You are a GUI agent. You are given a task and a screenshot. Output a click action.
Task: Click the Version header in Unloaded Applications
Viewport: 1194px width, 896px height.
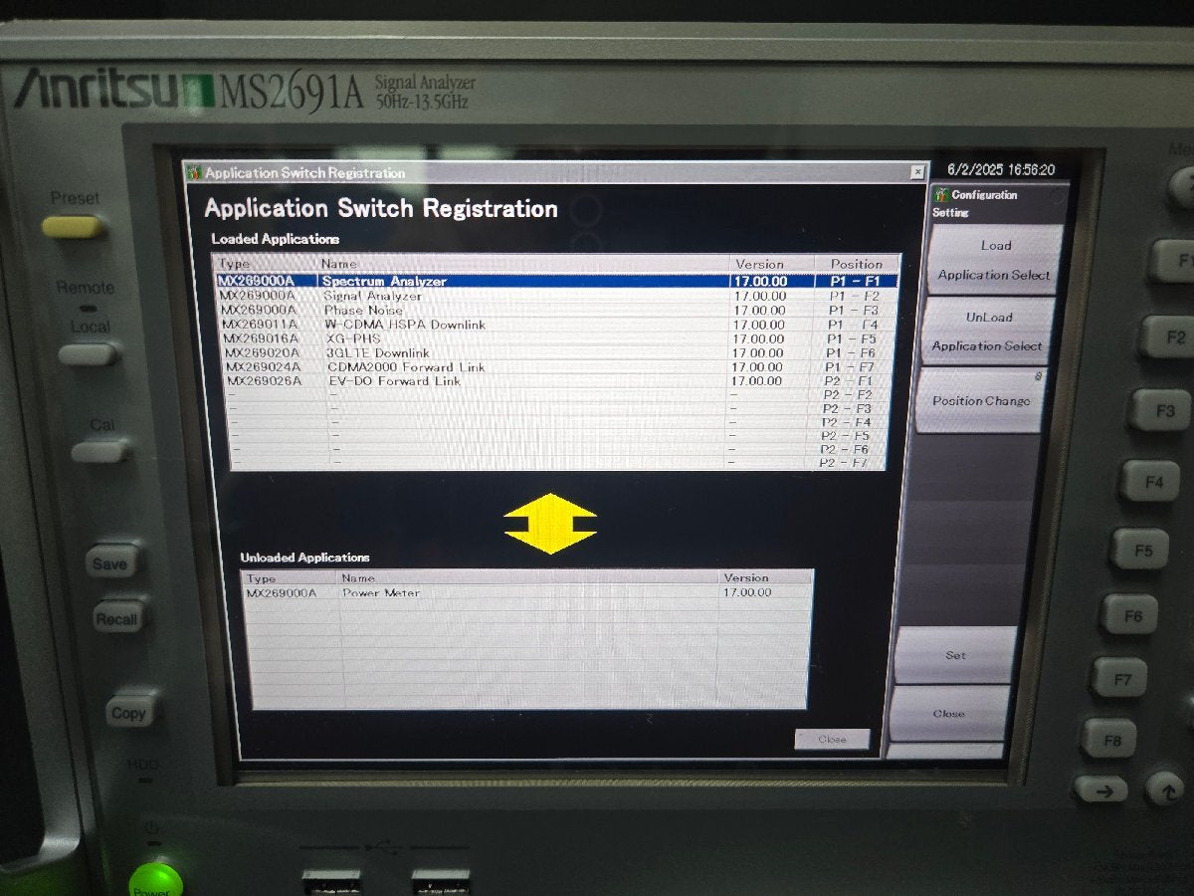click(766, 577)
